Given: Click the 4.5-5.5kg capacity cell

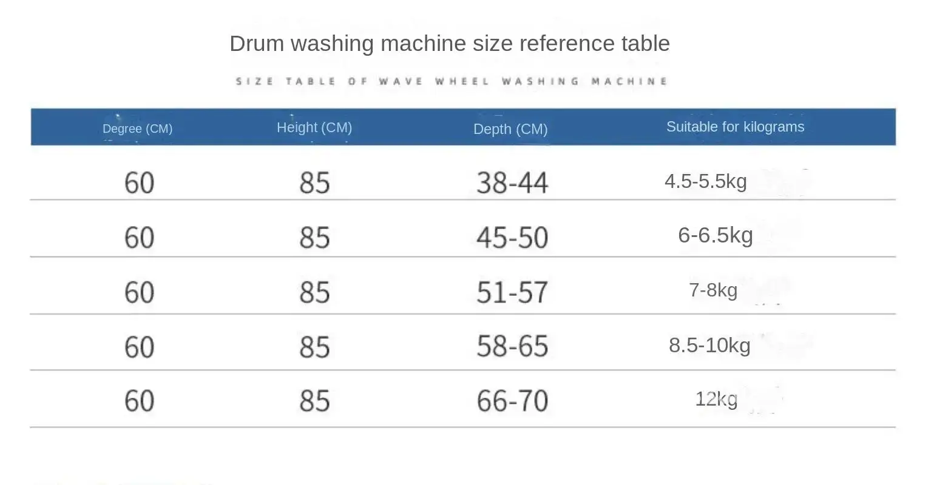Looking at the screenshot, I should coord(706,181).
